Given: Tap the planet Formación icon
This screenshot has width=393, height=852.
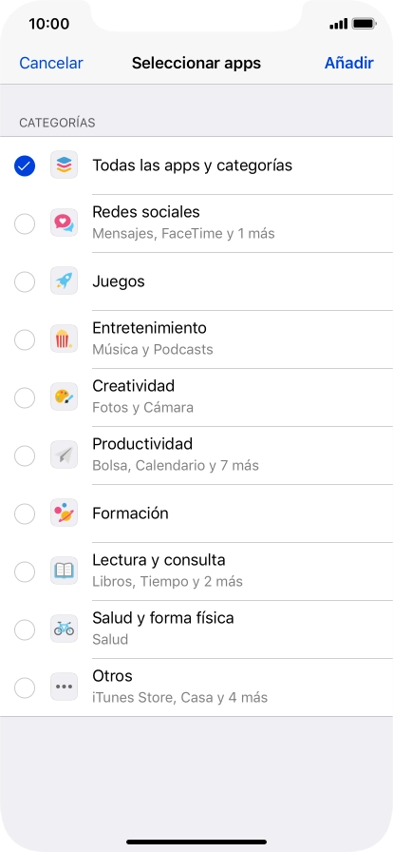Looking at the screenshot, I should point(64,513).
